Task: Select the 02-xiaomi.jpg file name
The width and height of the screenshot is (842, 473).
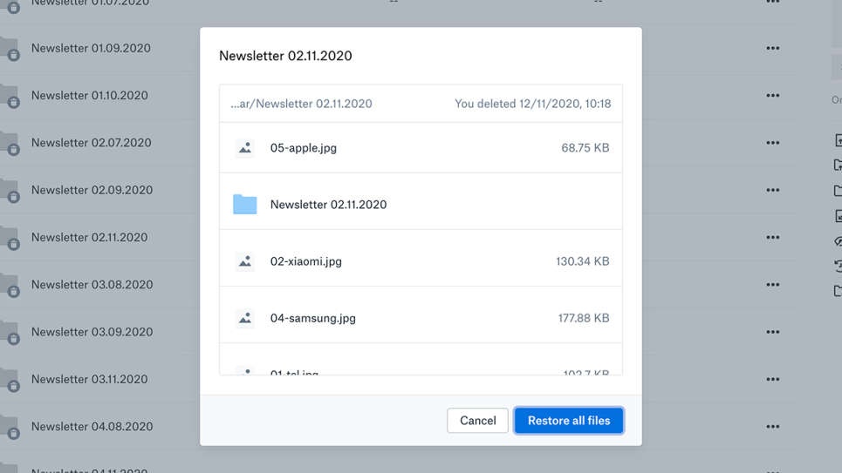Action: pos(305,261)
